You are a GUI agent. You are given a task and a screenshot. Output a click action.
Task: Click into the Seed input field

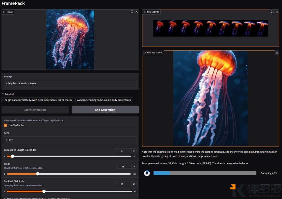click(70, 140)
